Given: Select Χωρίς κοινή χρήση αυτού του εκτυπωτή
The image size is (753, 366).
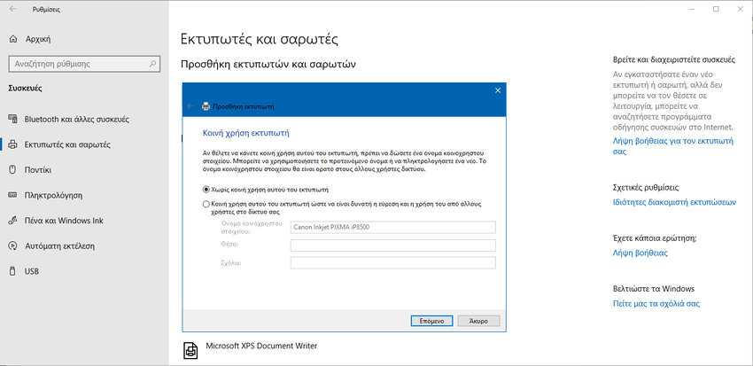Looking at the screenshot, I should click(x=269, y=190).
